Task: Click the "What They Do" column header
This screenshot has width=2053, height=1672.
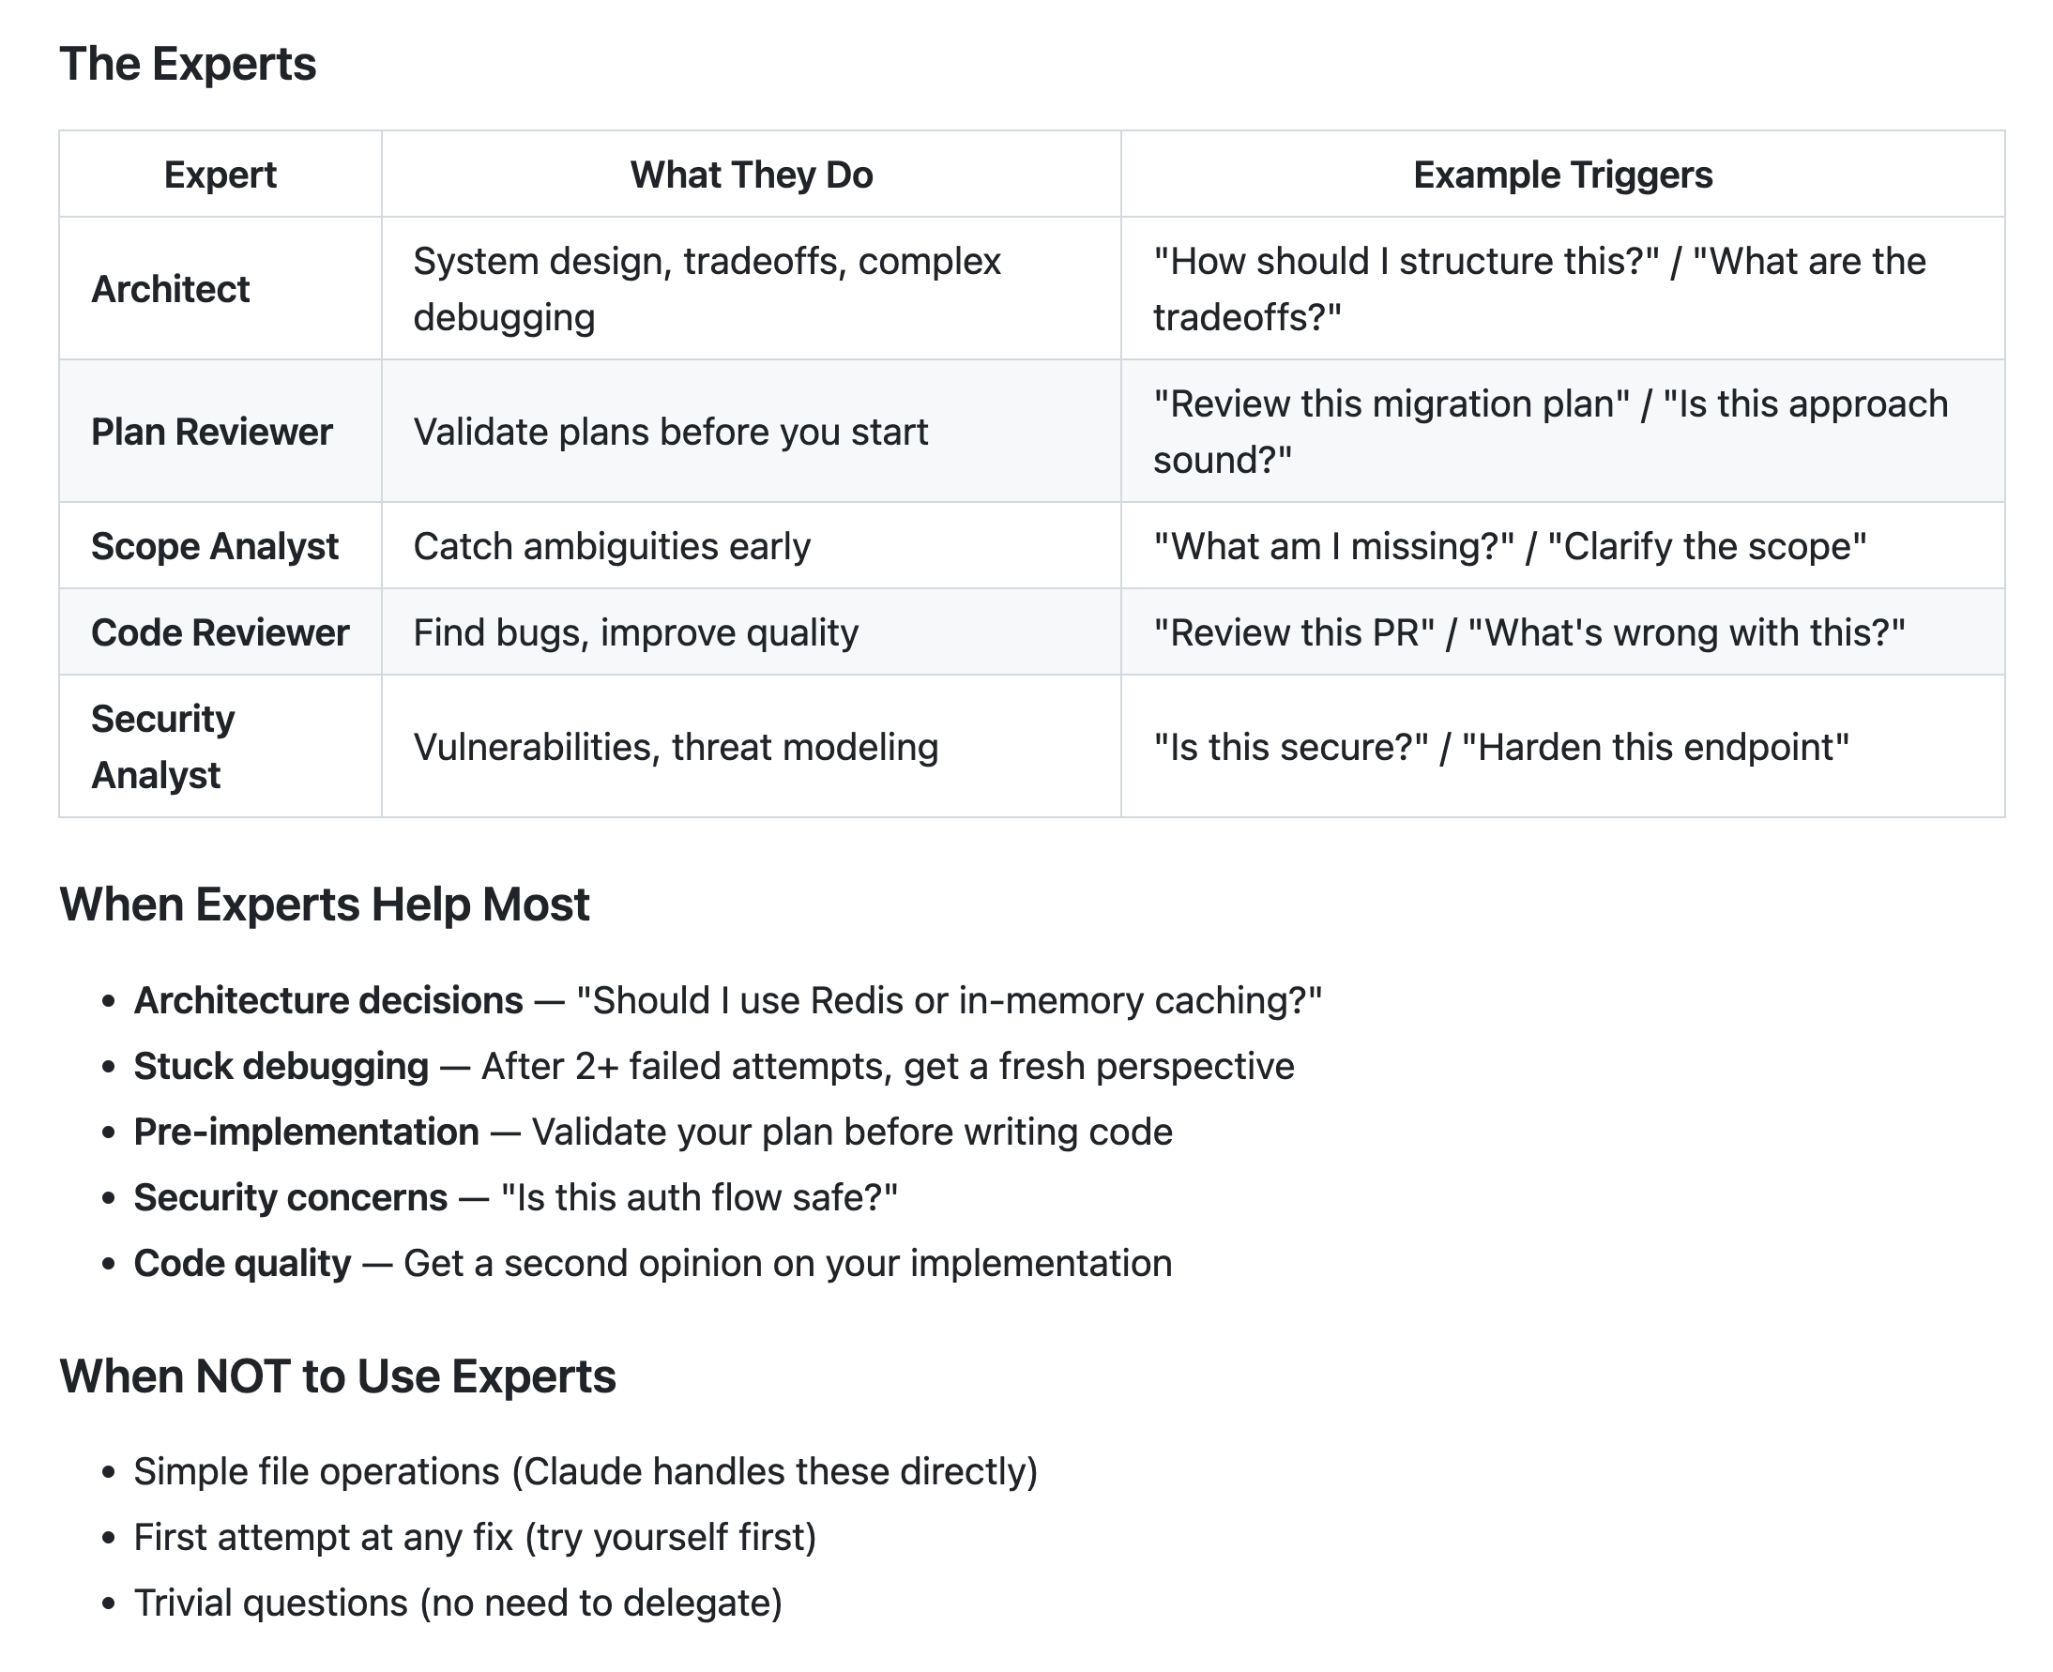Action: 751,175
